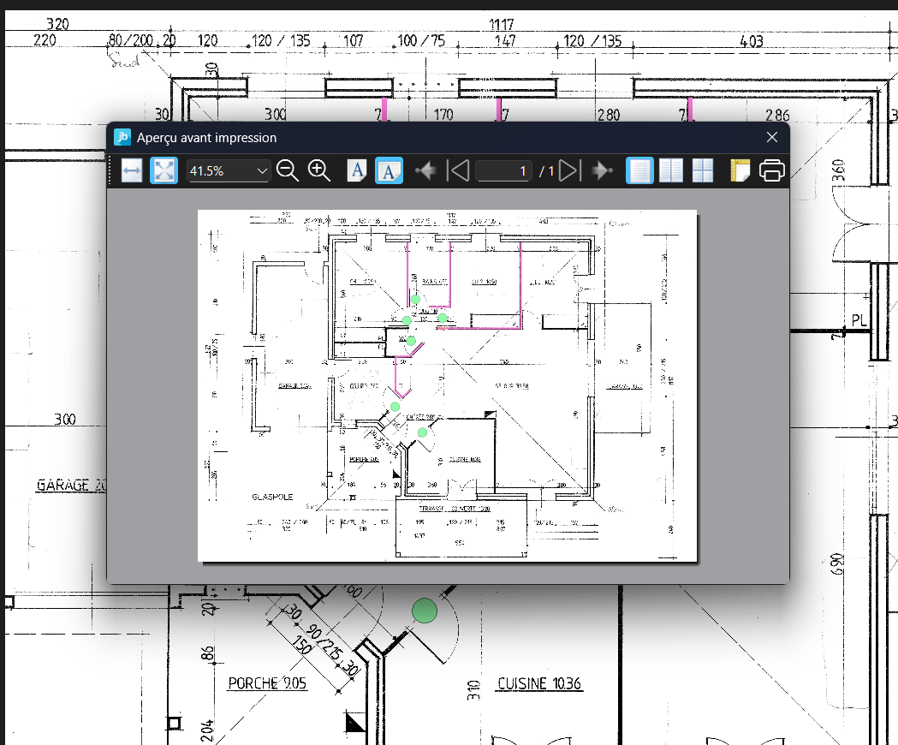Viewport: 898px width, 745px height.
Task: Close the Aperçu avant impression dialog
Action: tap(771, 137)
